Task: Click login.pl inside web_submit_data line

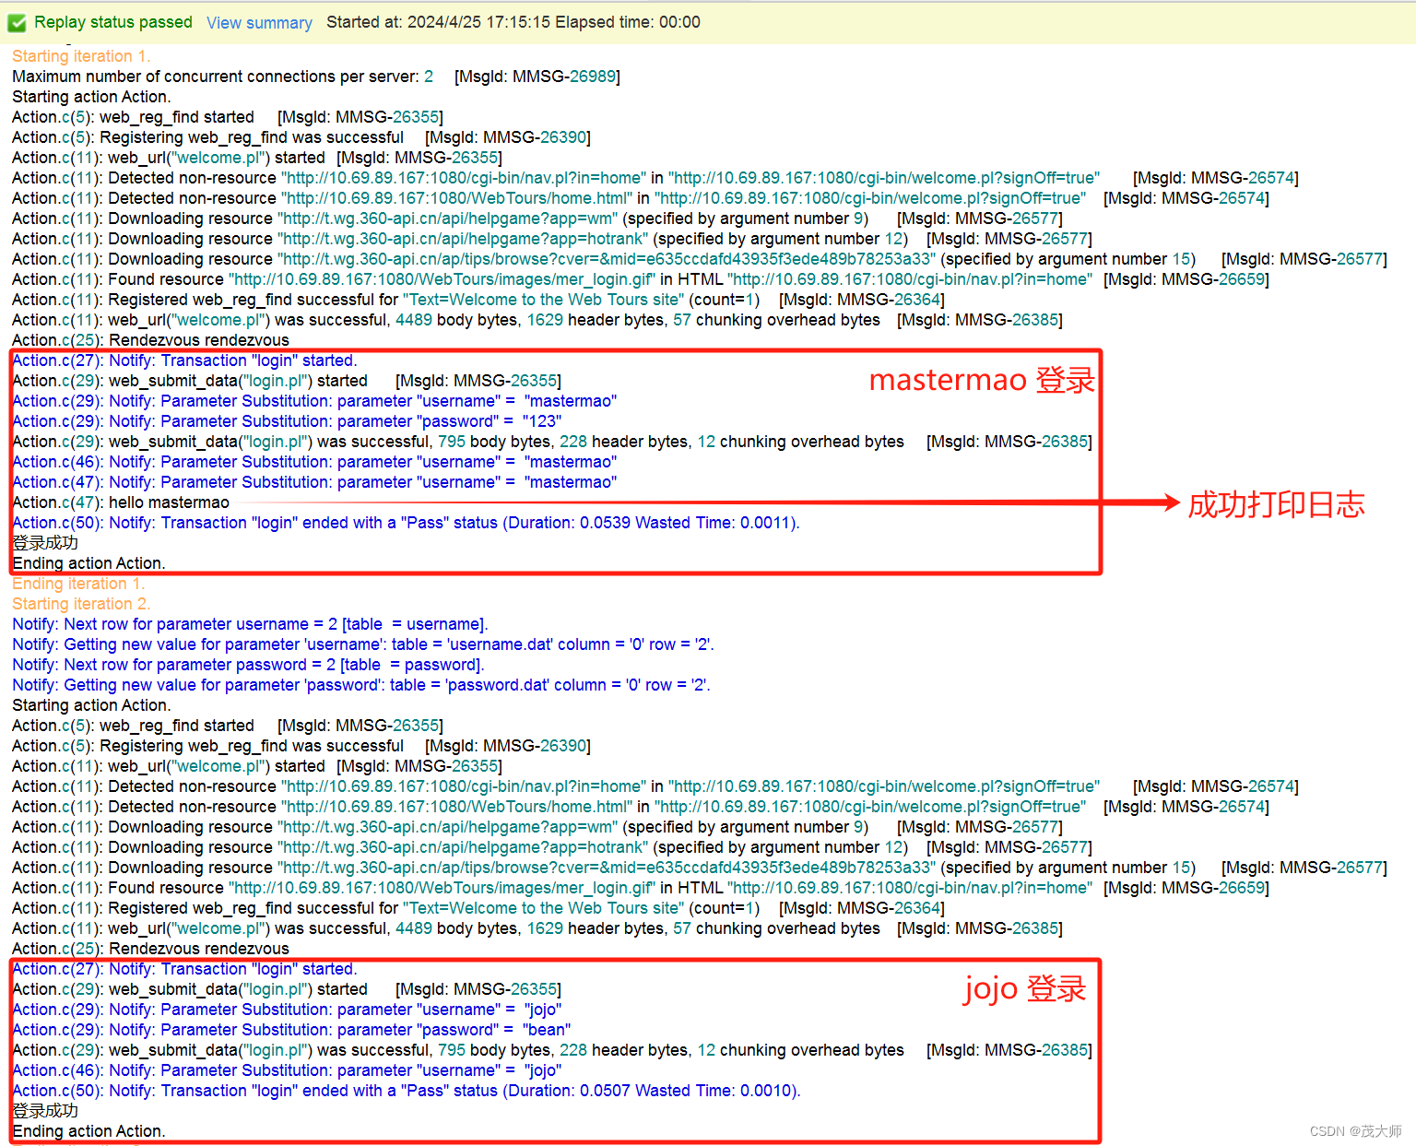Action: click(276, 380)
